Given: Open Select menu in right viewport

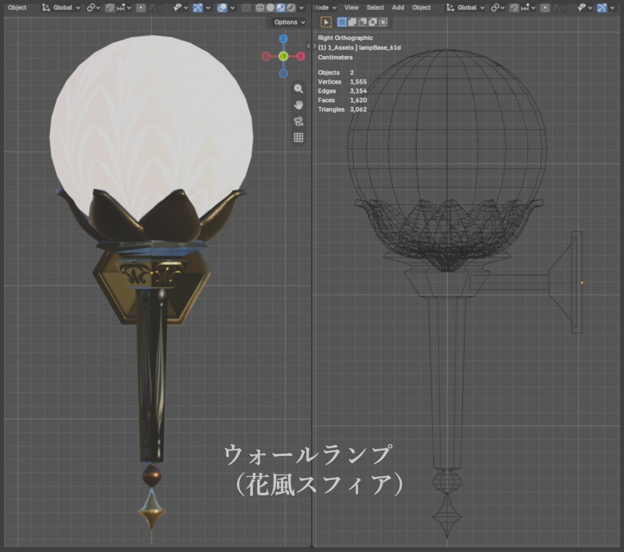Looking at the screenshot, I should [x=375, y=7].
